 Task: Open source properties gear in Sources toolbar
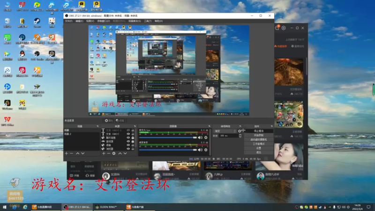pyautogui.click(x=114, y=153)
